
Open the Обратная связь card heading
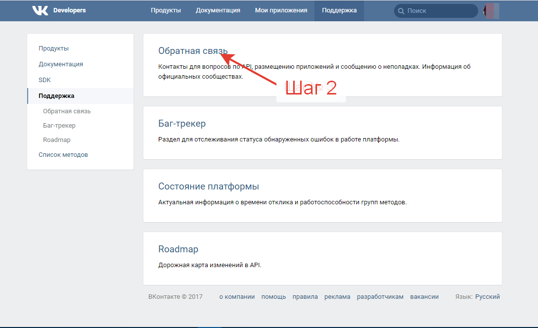tap(193, 51)
